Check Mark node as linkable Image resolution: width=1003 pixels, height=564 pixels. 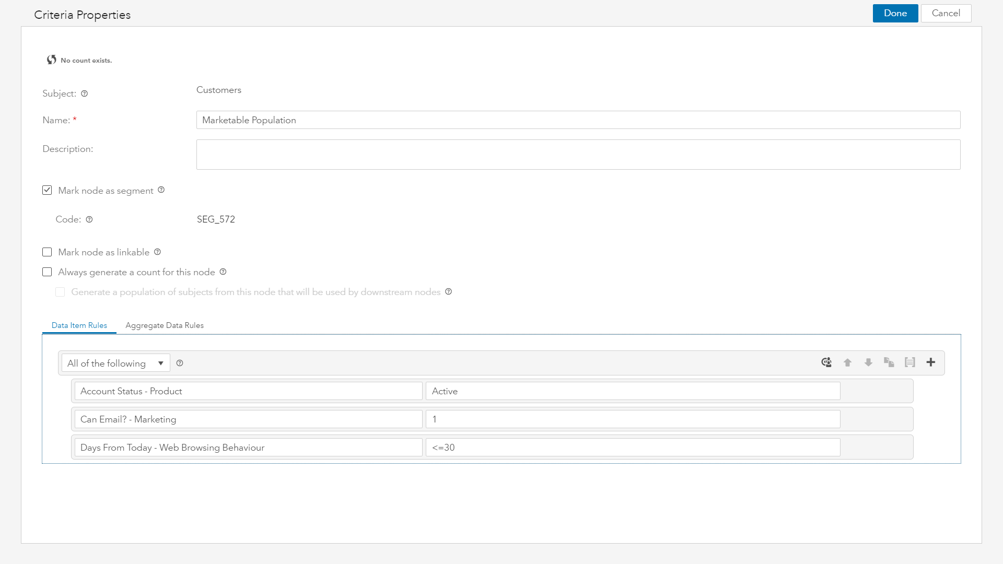tap(47, 252)
